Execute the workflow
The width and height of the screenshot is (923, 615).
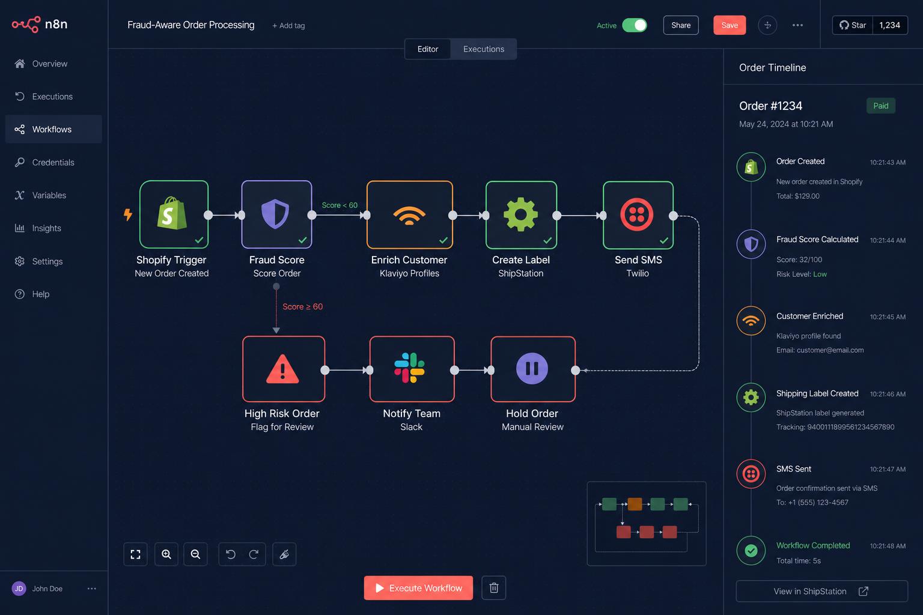pyautogui.click(x=418, y=588)
